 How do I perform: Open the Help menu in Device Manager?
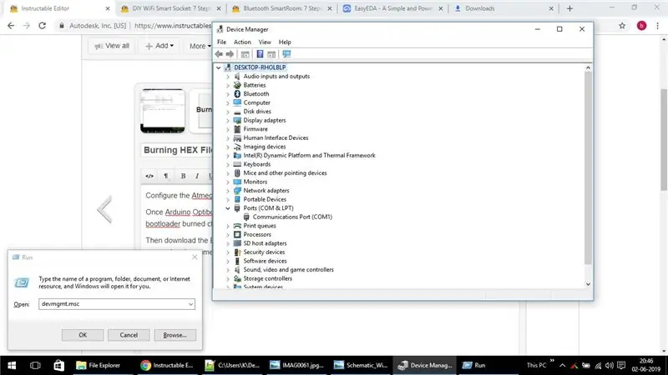tap(285, 42)
